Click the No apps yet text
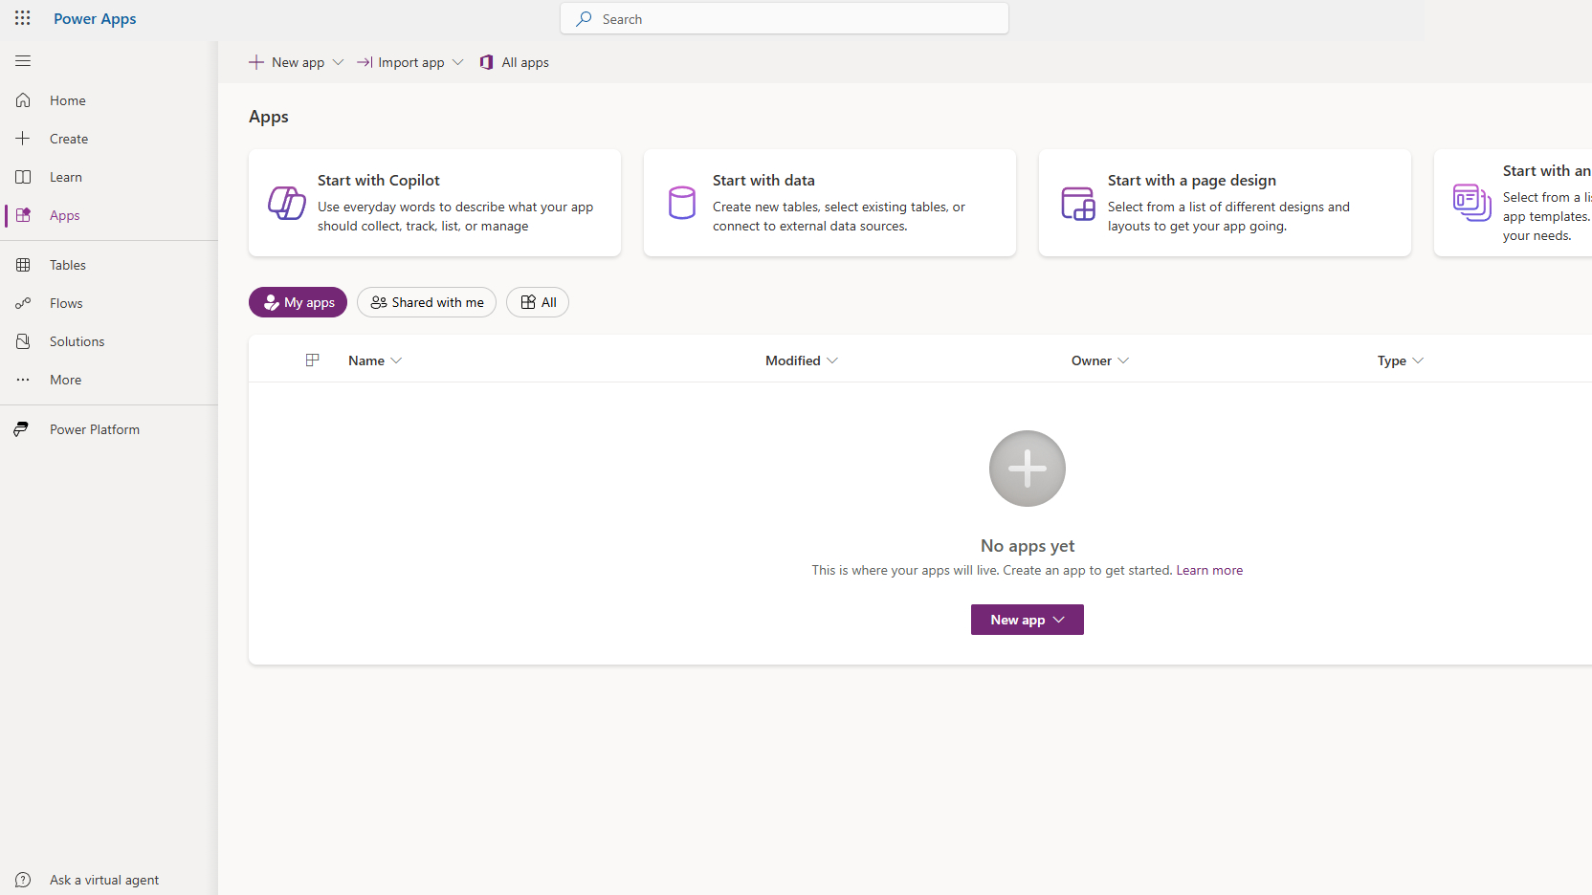The image size is (1592, 895). (1028, 546)
